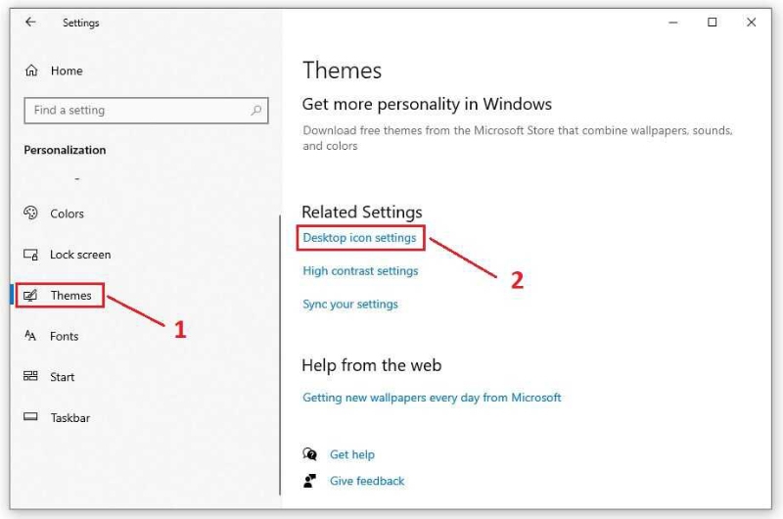Click the Related Settings heading
Viewport: 783px width, 519px height.
[x=362, y=212]
